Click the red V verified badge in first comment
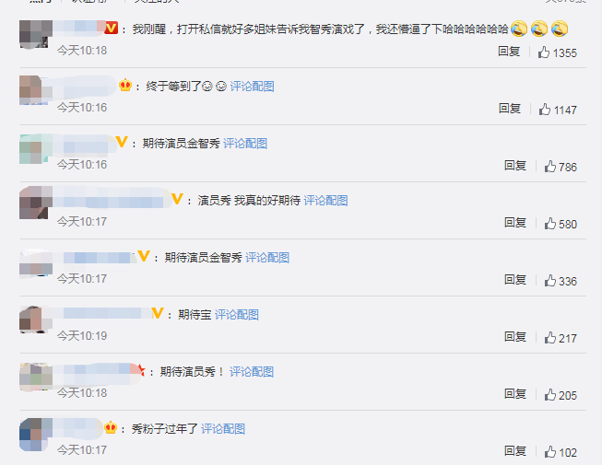 111,28
